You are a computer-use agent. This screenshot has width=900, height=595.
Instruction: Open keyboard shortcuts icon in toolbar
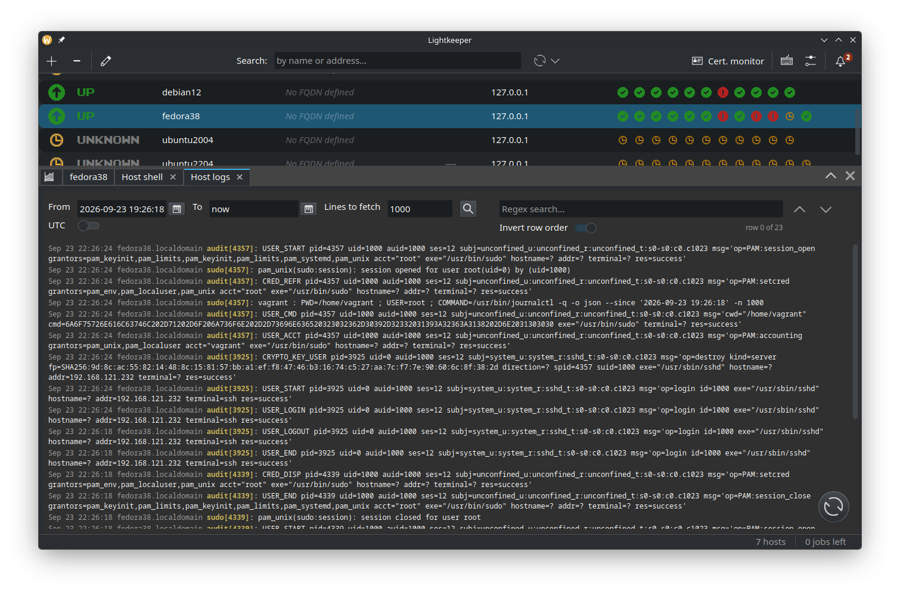pyautogui.click(x=787, y=61)
